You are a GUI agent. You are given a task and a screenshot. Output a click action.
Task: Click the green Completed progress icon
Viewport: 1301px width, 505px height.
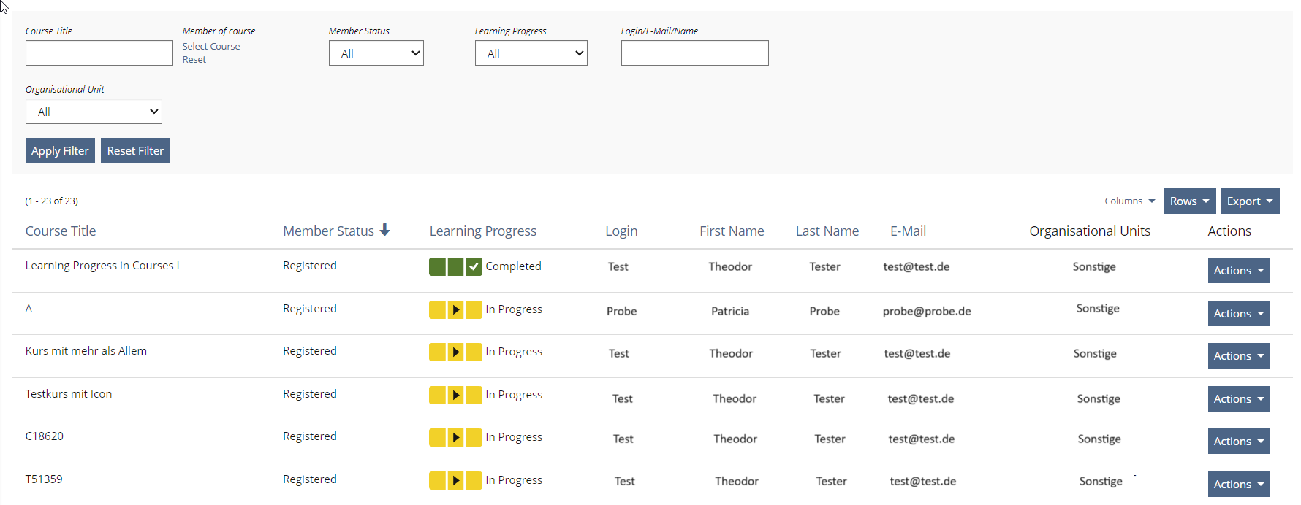click(455, 266)
